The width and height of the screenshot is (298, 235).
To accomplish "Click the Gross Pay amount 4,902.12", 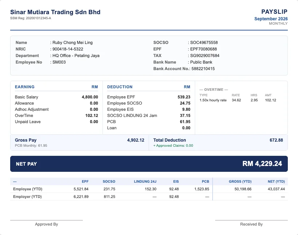I will pos(136,140).
